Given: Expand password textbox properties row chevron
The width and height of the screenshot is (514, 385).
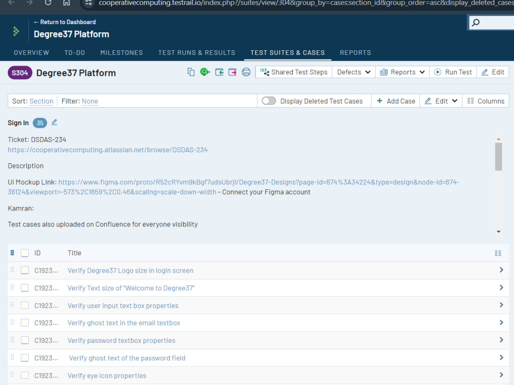Looking at the screenshot, I should (x=501, y=340).
